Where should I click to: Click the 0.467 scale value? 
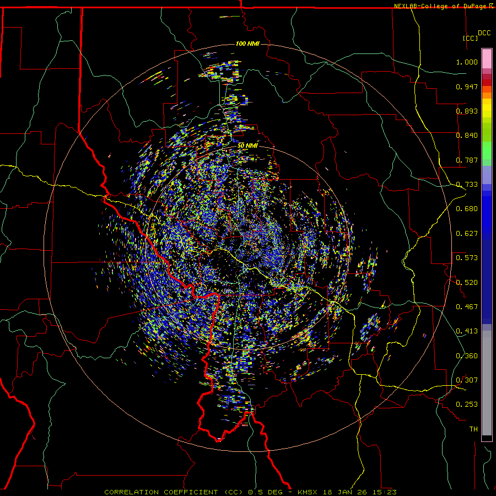coord(467,307)
